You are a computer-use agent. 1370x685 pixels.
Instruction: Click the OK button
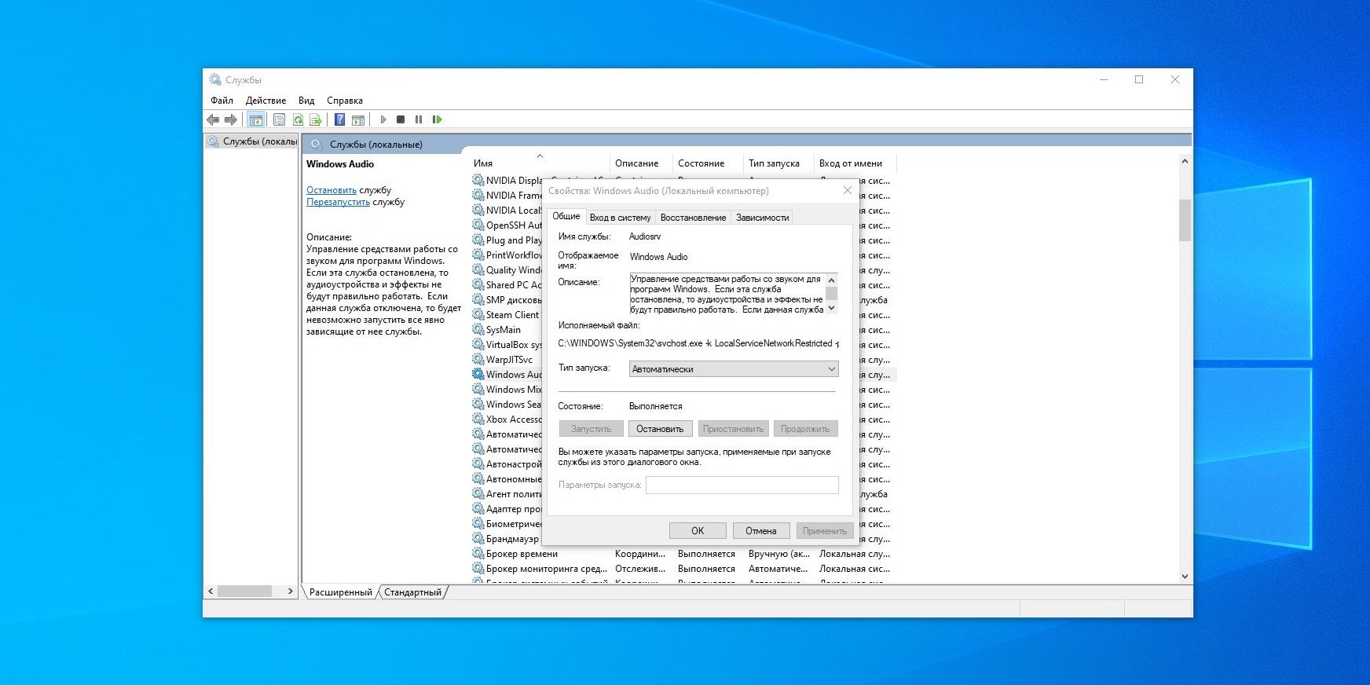pos(698,531)
